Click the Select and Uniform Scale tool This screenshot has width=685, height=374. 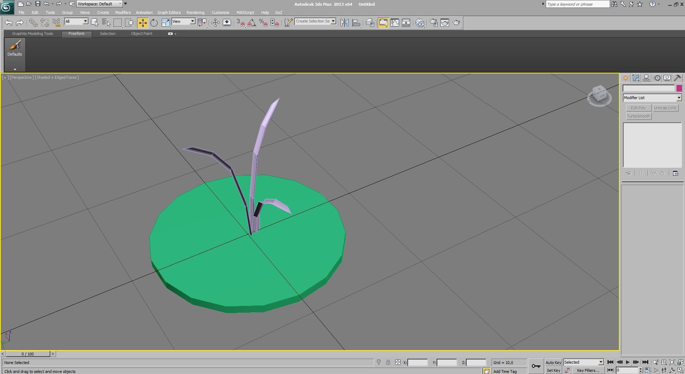click(x=166, y=23)
